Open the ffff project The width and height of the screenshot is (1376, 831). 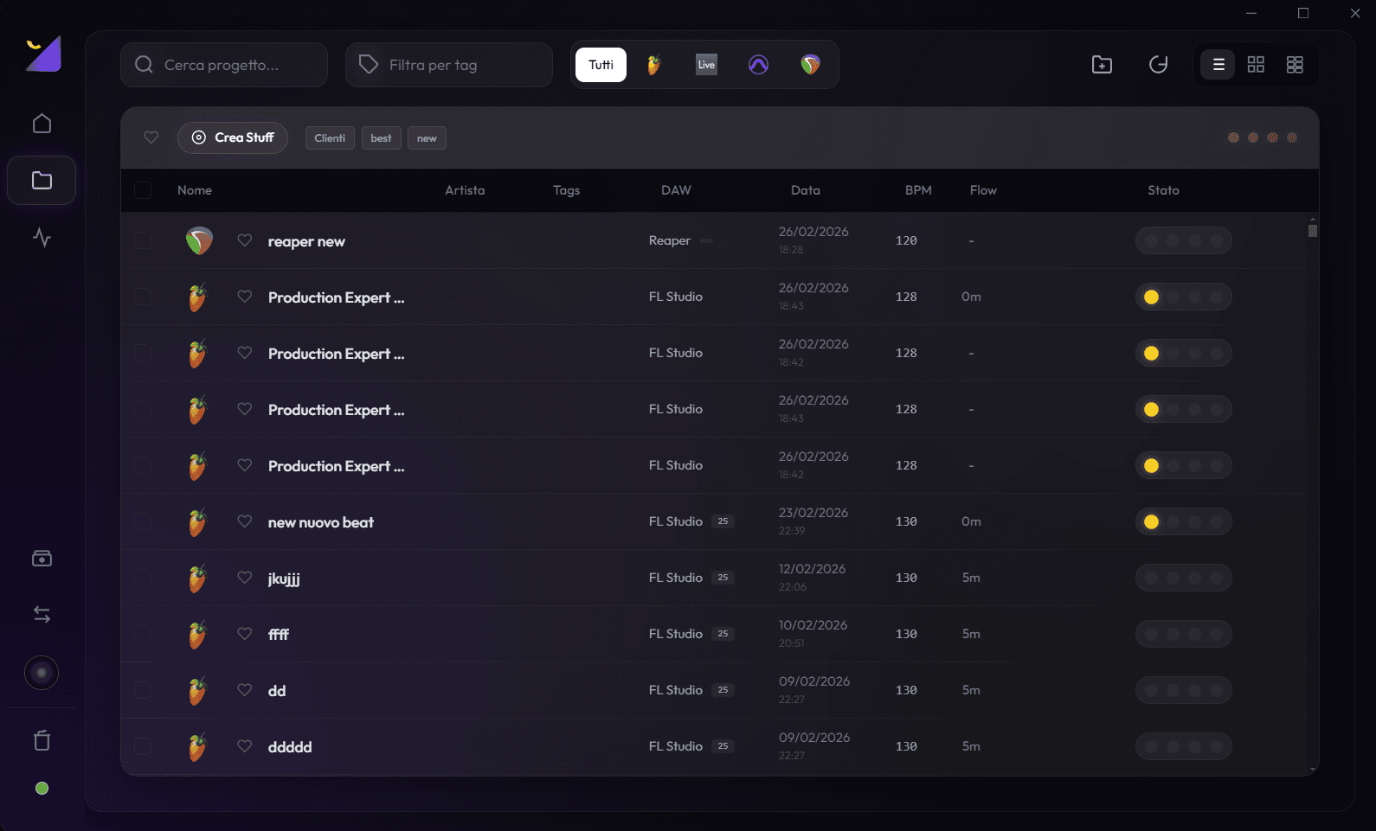[x=279, y=635]
